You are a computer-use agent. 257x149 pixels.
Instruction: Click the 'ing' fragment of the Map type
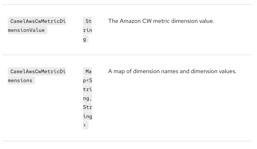coord(88,116)
